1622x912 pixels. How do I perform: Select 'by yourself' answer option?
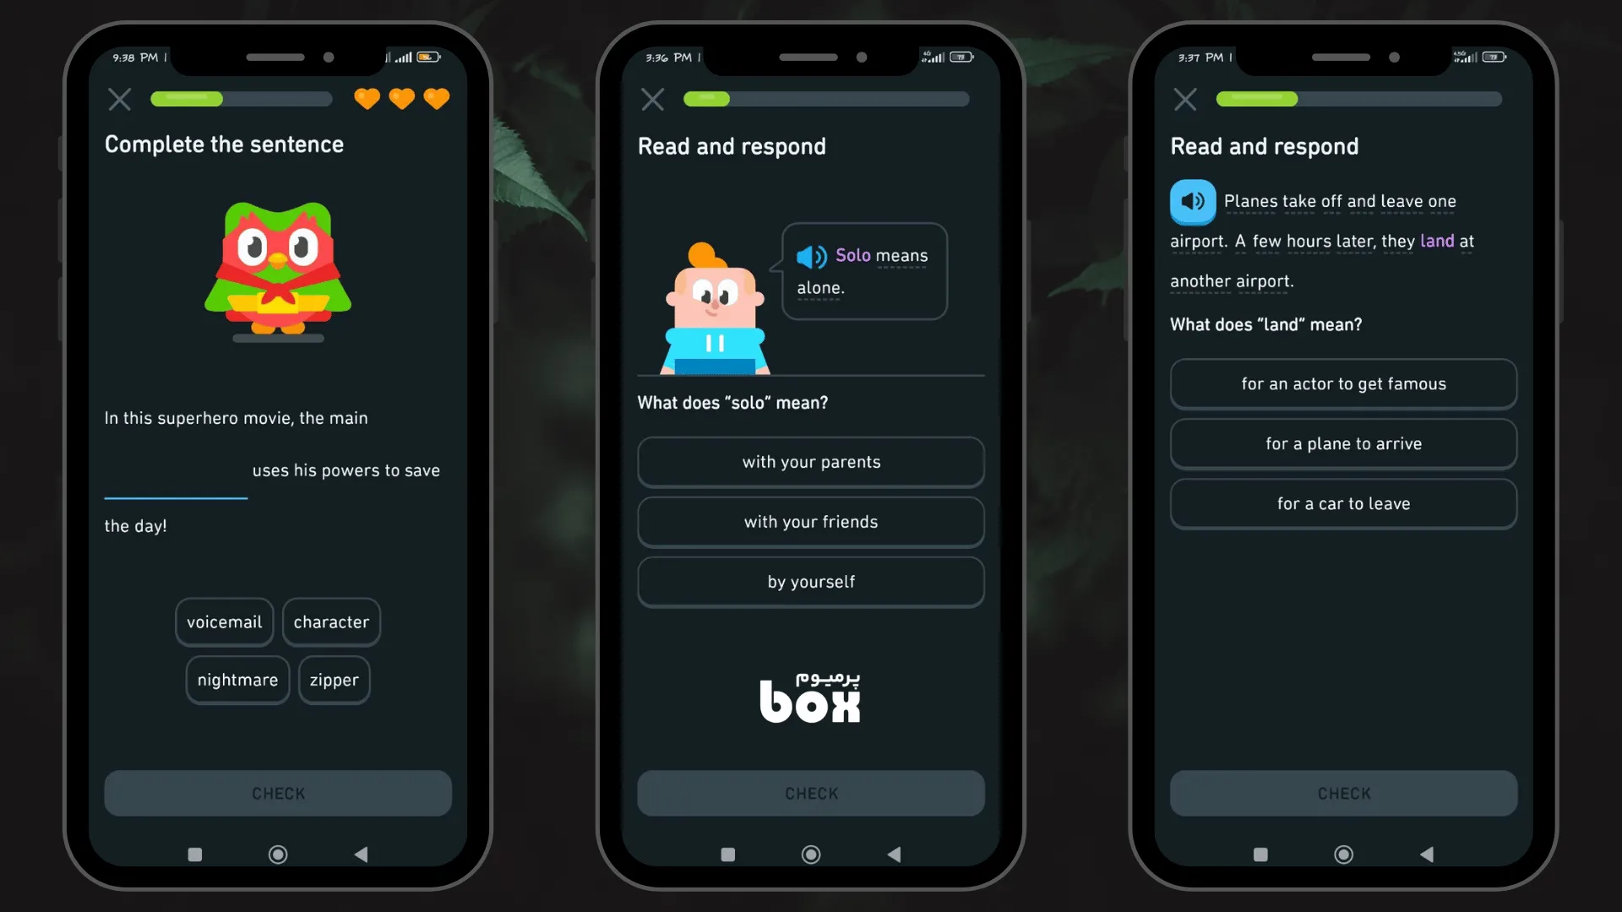click(x=811, y=580)
